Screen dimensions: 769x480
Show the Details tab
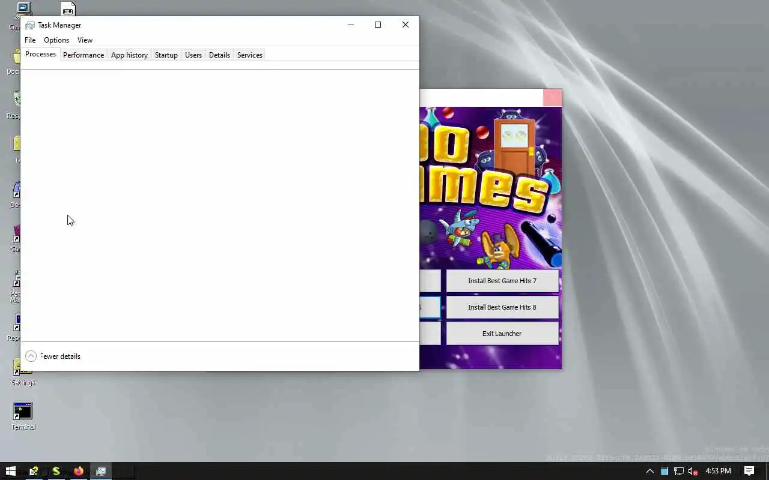tap(219, 55)
